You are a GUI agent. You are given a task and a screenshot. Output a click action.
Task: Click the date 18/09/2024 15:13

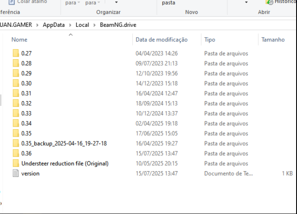(x=157, y=103)
